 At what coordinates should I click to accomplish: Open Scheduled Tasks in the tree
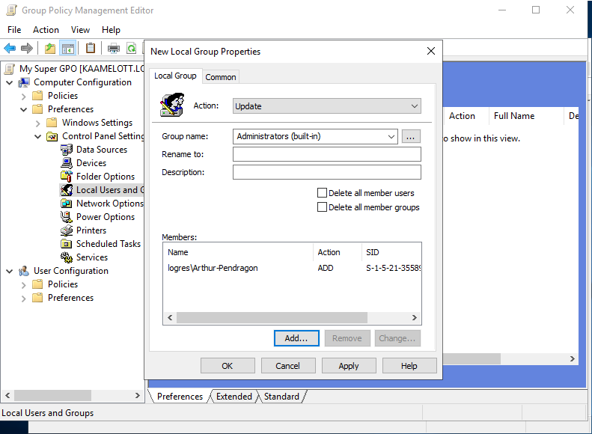[108, 244]
